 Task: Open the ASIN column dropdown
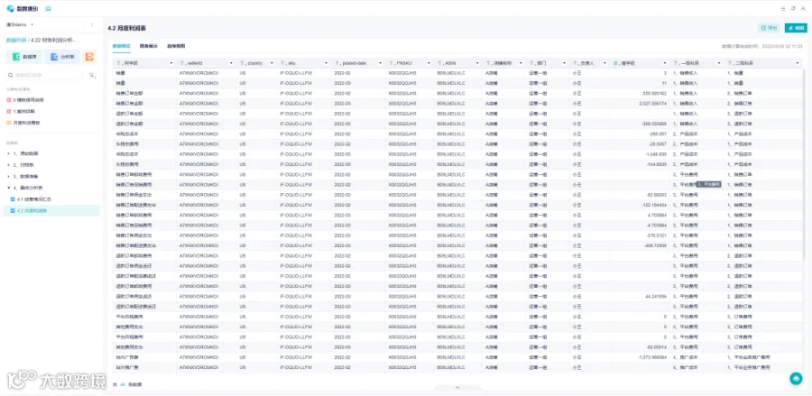click(x=477, y=63)
